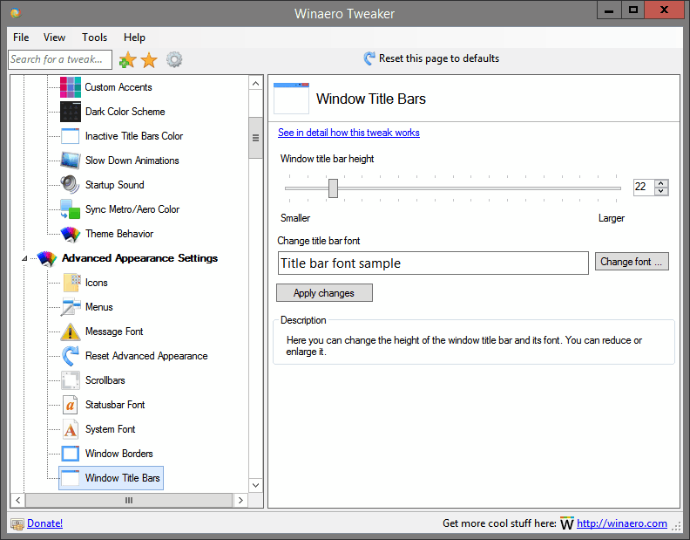Click the Search for a tweak box
Screen dimensions: 690x540
pos(60,59)
